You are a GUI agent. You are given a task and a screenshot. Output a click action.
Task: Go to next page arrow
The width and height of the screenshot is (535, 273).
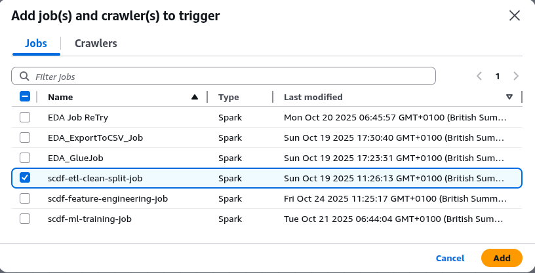[x=516, y=76]
